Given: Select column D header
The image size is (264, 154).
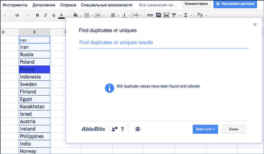Looking at the screenshot, I should pos(10,32).
